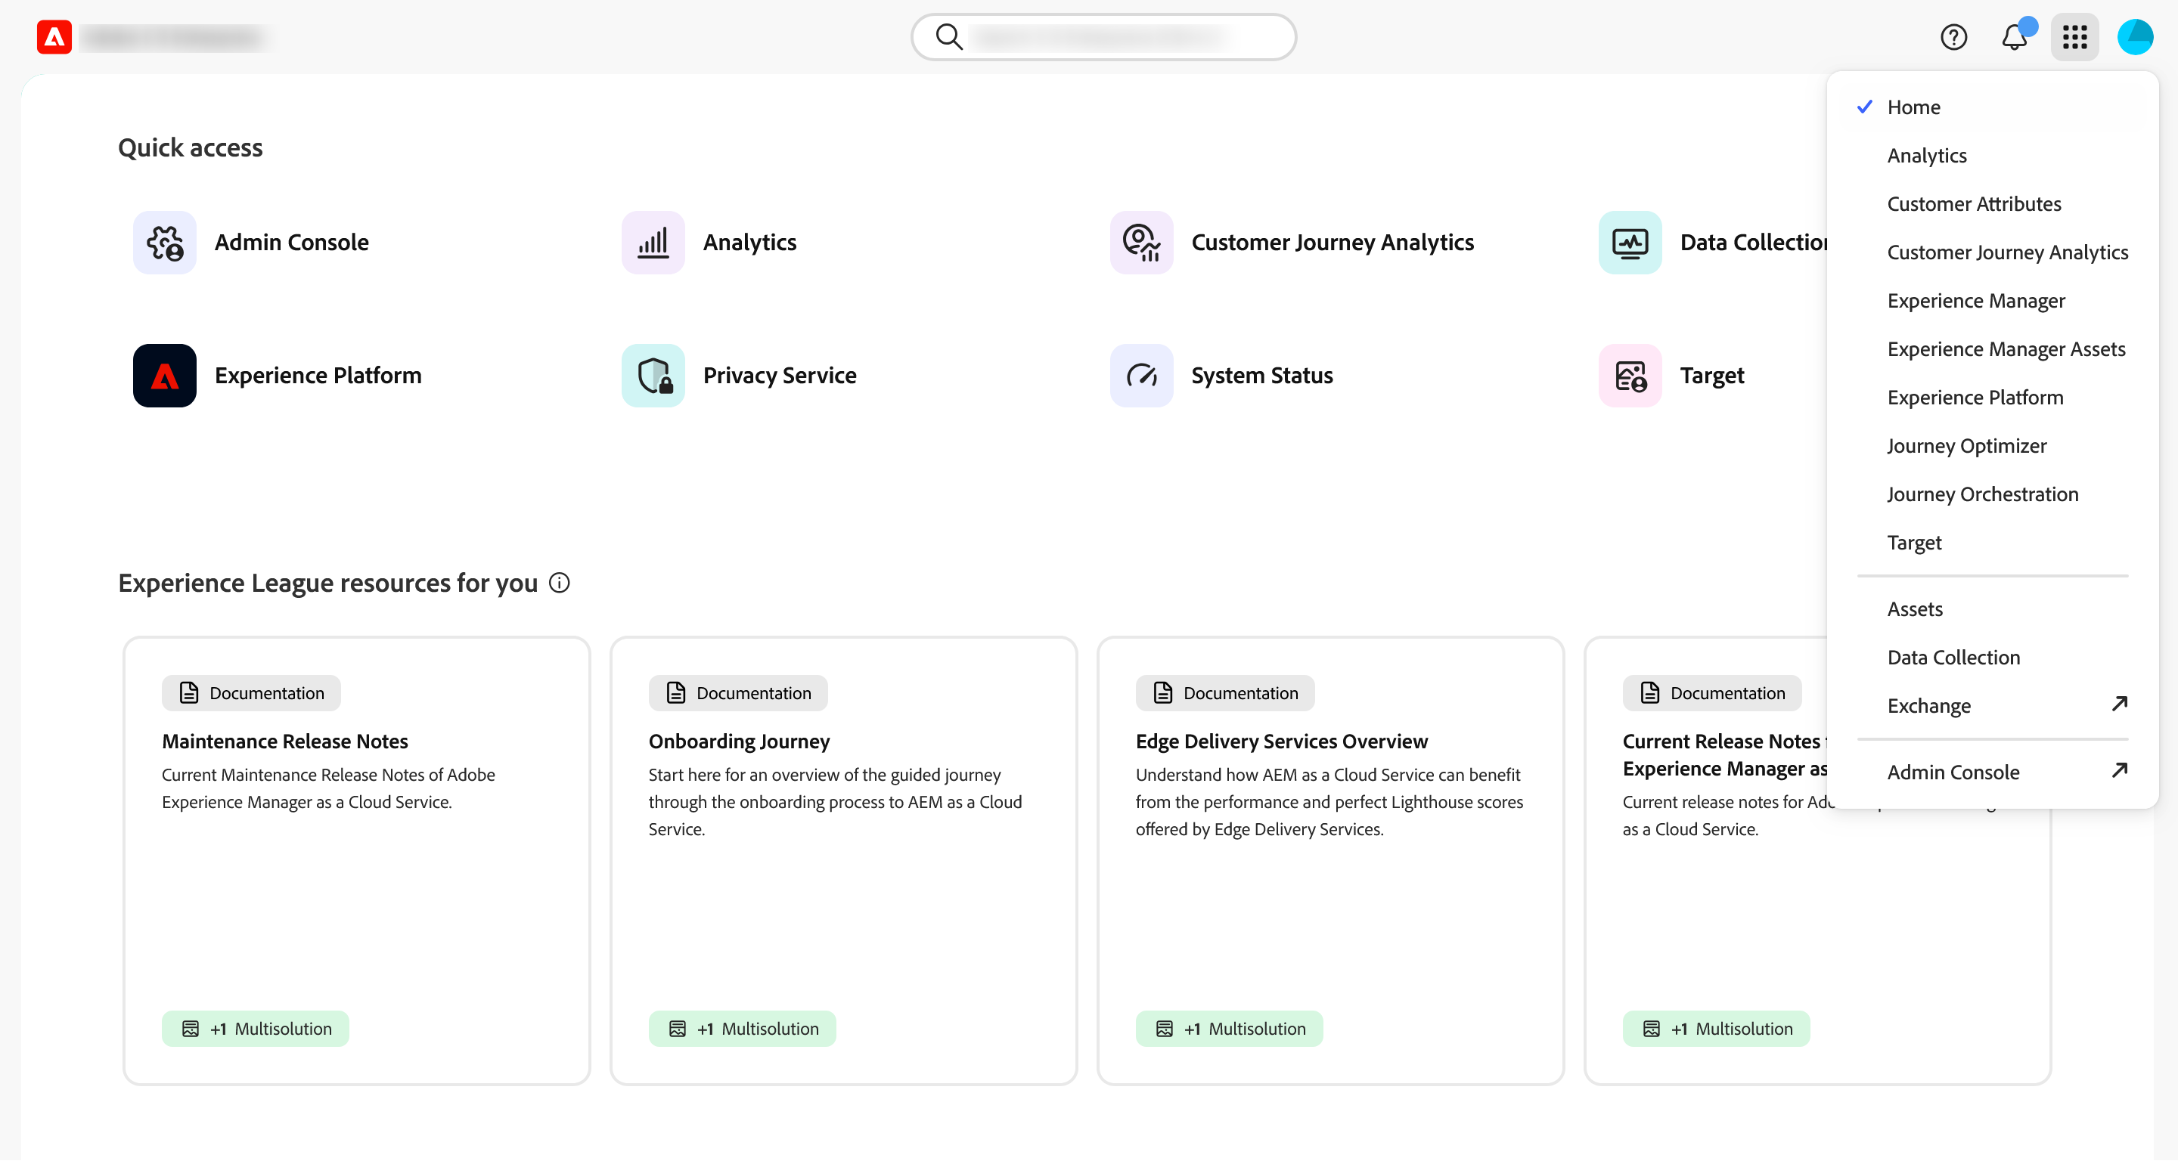
Task: Click into the top search field
Action: (x=1103, y=37)
